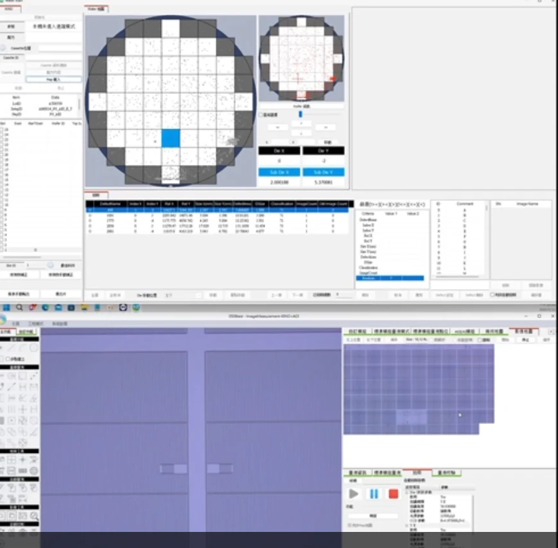The width and height of the screenshot is (558, 548).
Task: Click the Die X header field
Action: click(x=279, y=150)
